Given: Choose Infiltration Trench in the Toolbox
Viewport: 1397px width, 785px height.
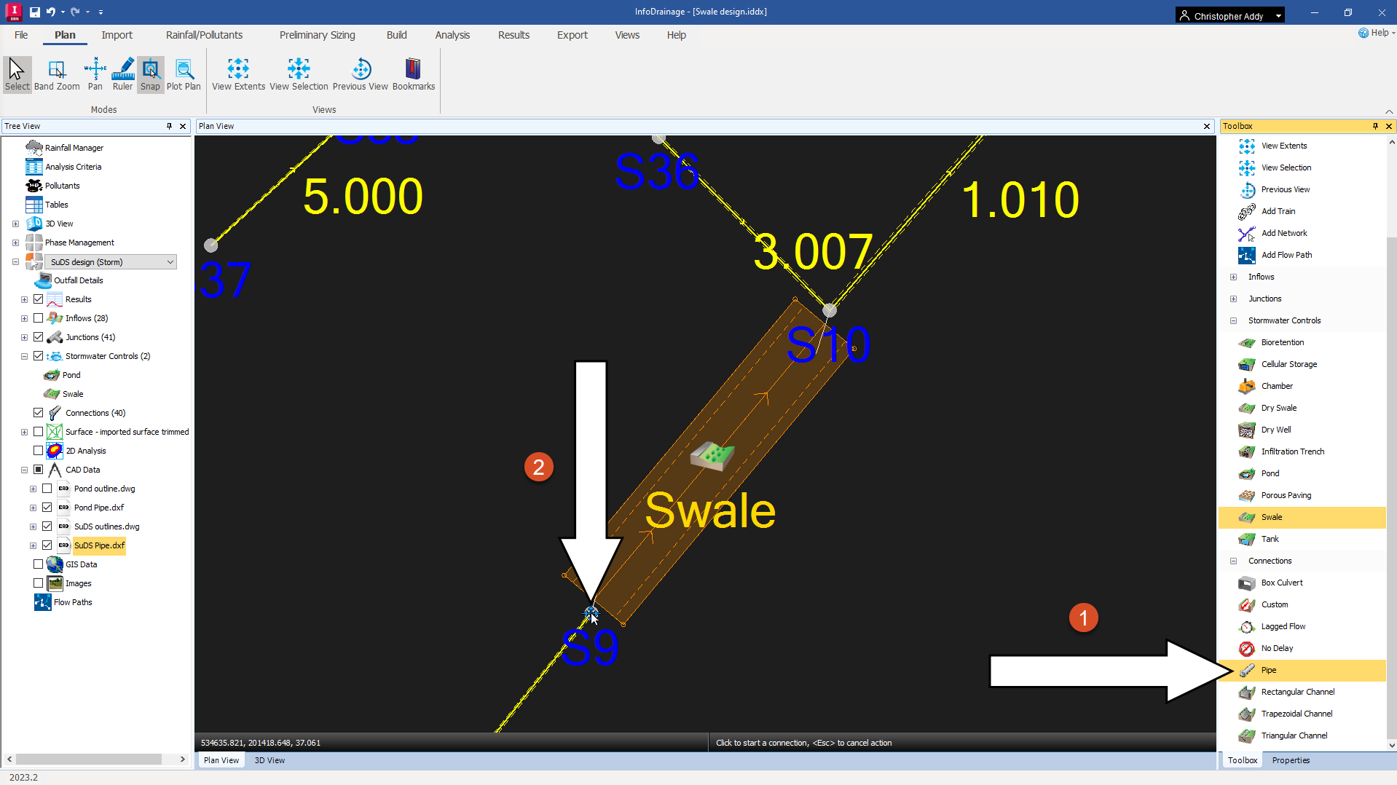Looking at the screenshot, I should tap(1292, 451).
